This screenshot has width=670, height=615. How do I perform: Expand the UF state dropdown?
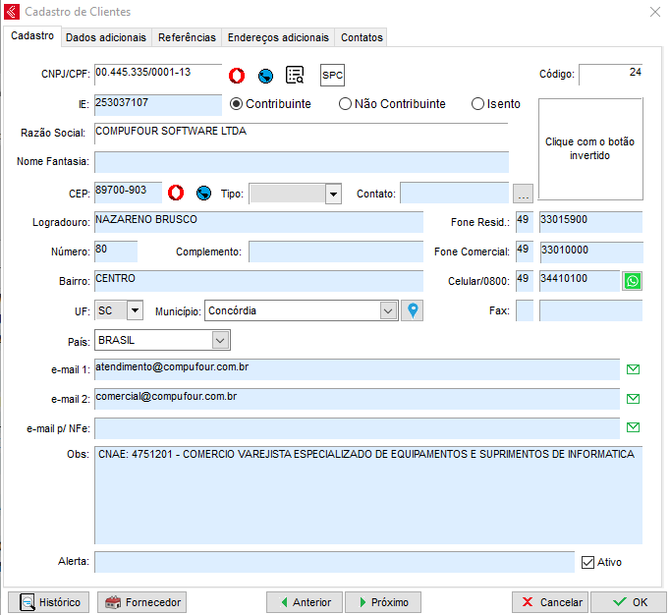135,310
